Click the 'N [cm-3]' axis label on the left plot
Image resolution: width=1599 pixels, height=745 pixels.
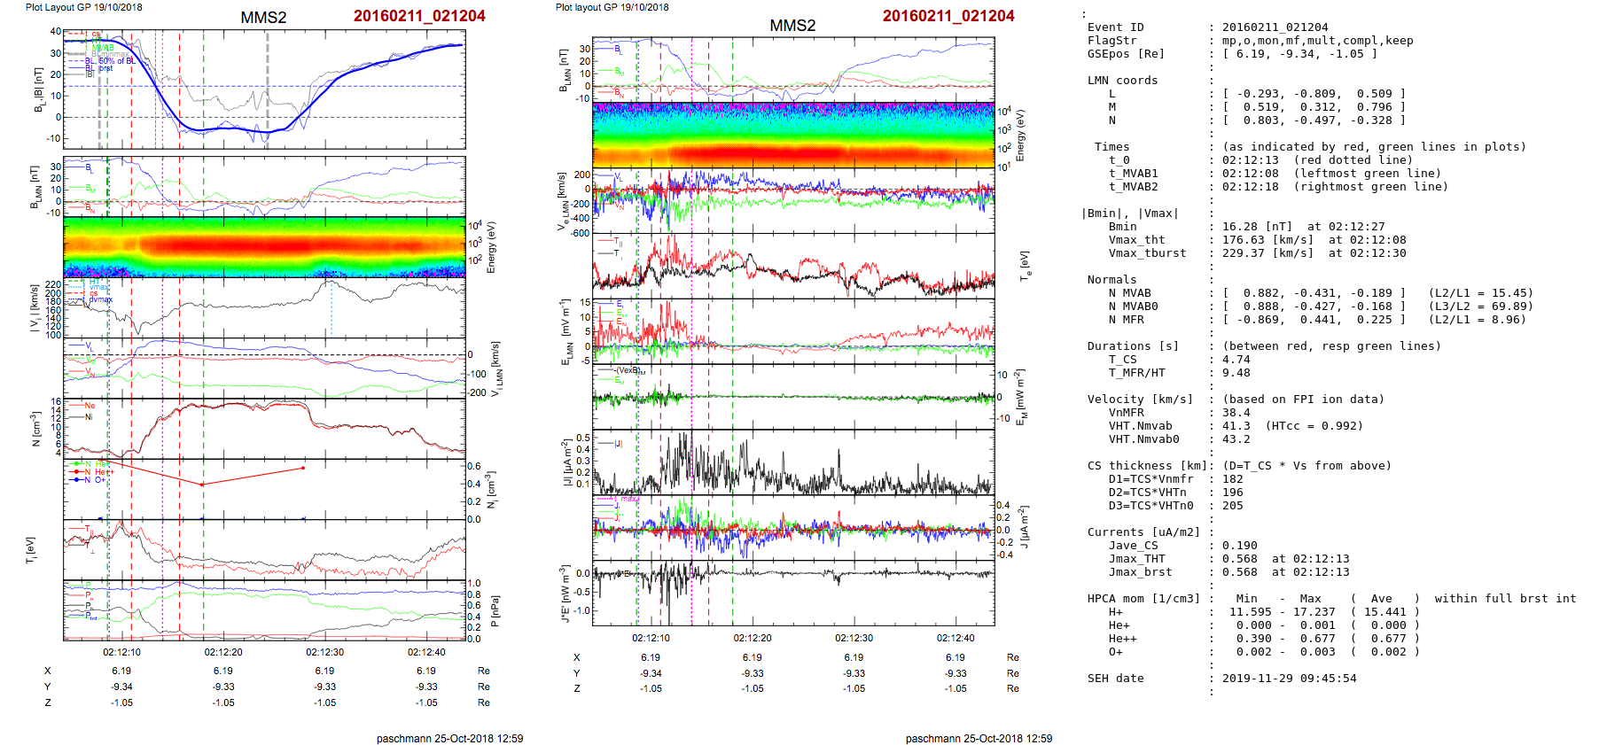point(36,429)
